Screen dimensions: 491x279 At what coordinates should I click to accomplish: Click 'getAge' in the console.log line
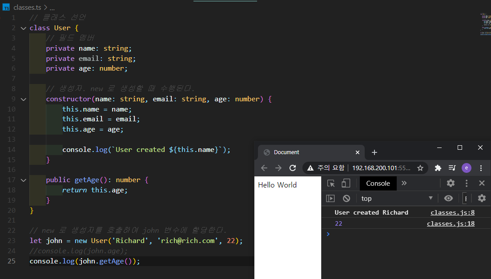[112, 261]
